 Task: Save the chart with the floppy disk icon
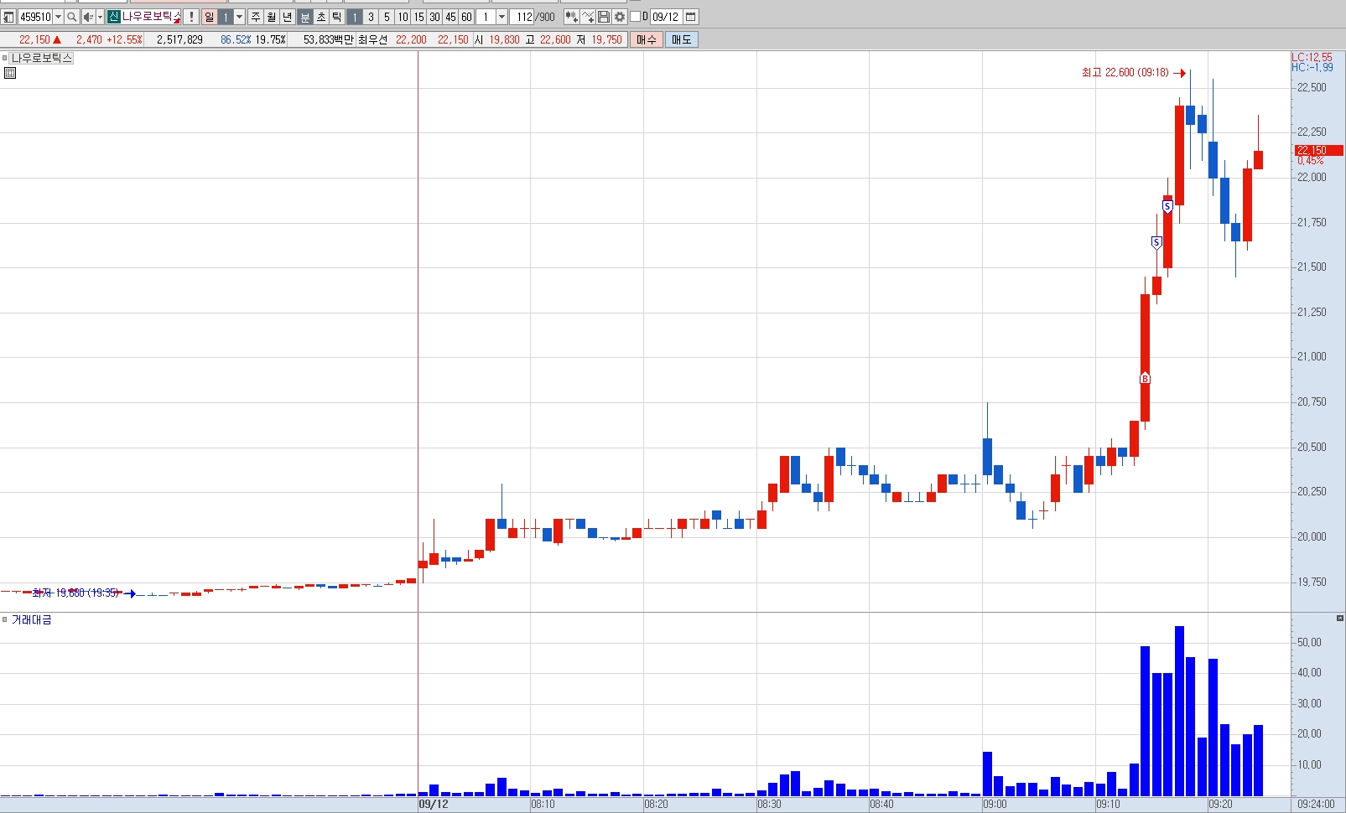point(604,17)
